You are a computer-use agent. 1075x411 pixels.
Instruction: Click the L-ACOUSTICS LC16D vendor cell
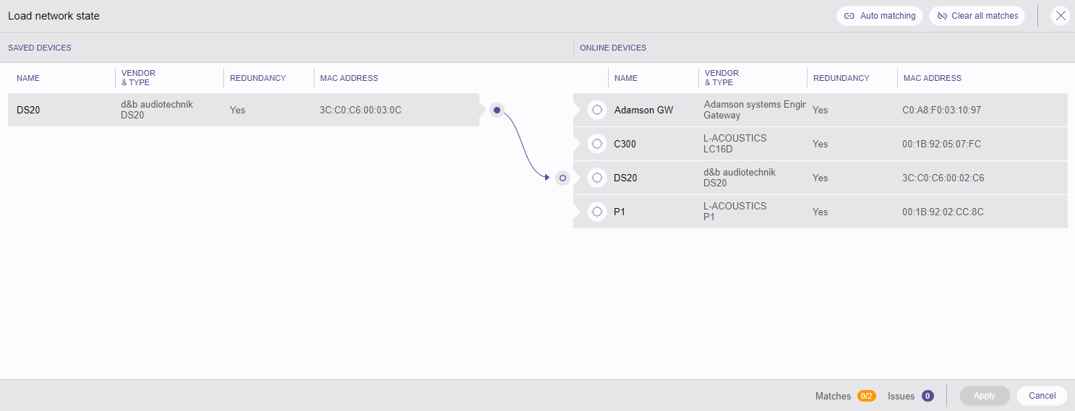point(735,144)
